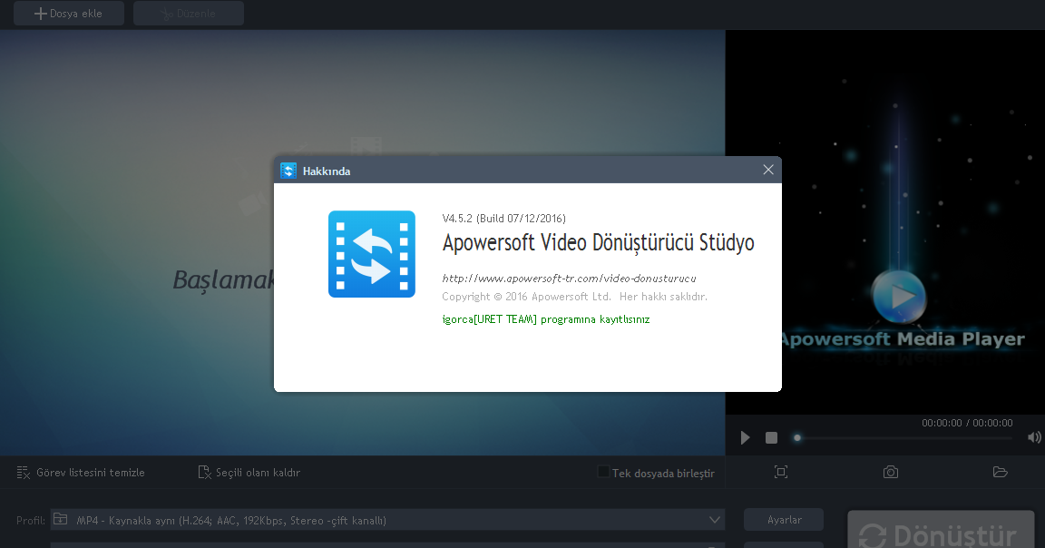1045x548 pixels.
Task: Enable the Tek dosyada birleştir checkbox
Action: 603,472
